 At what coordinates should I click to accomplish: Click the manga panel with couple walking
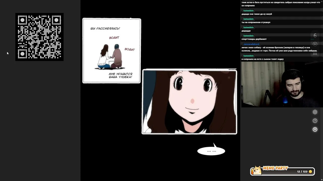112,51
